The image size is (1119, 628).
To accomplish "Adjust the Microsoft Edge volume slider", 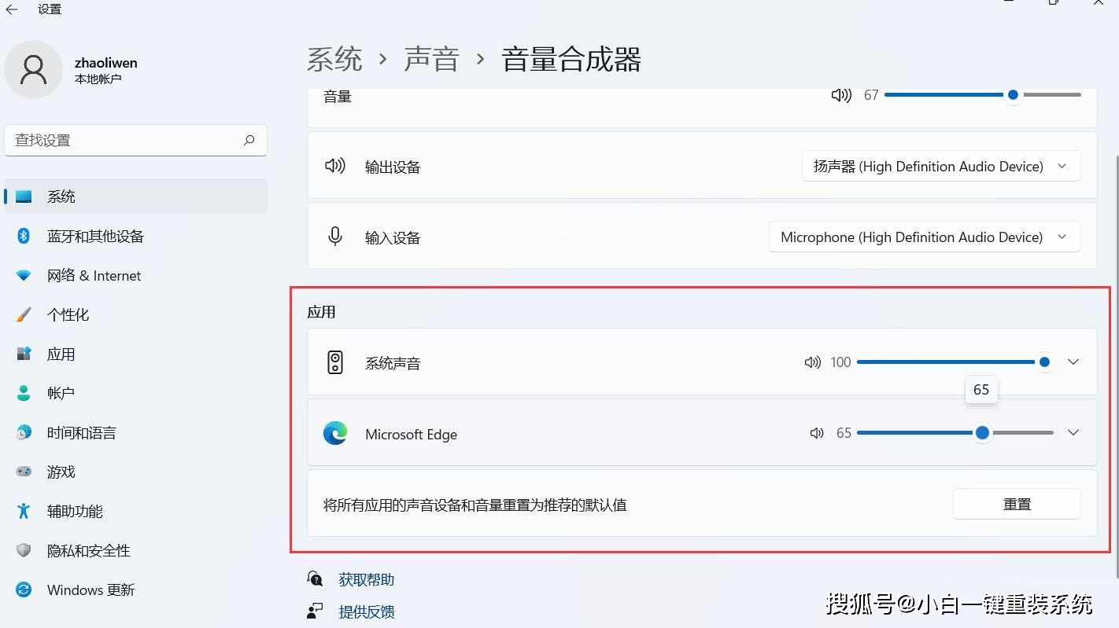I will [x=955, y=432].
